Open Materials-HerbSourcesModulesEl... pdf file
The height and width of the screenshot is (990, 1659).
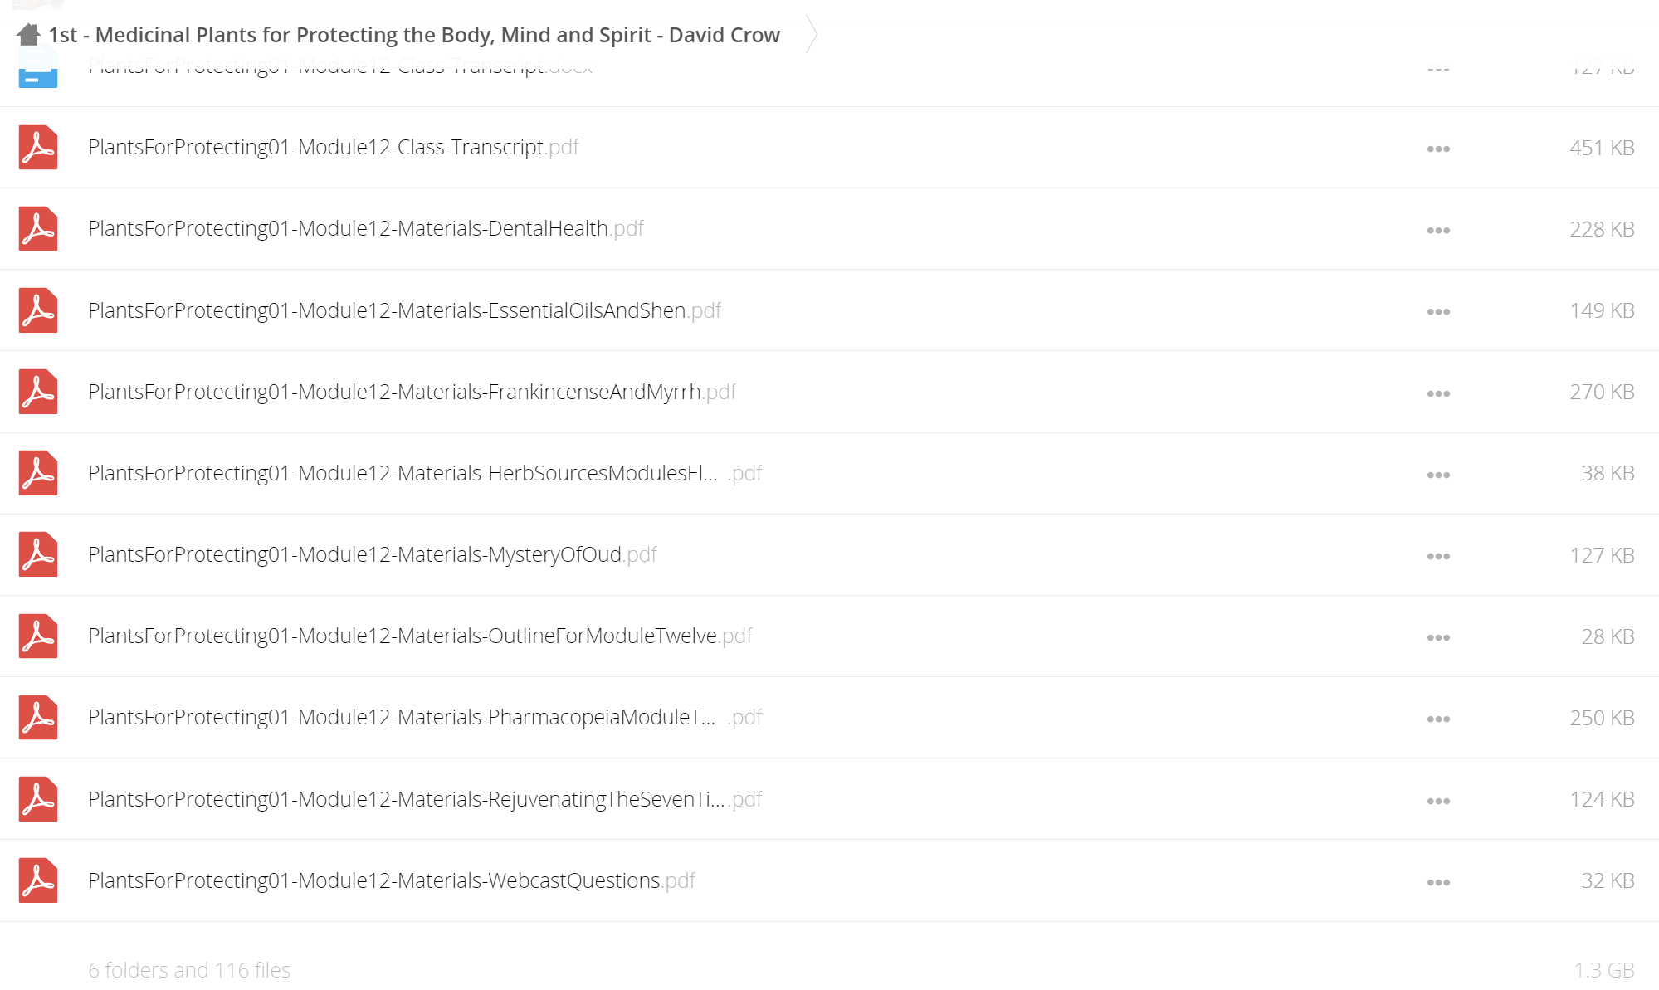[425, 473]
